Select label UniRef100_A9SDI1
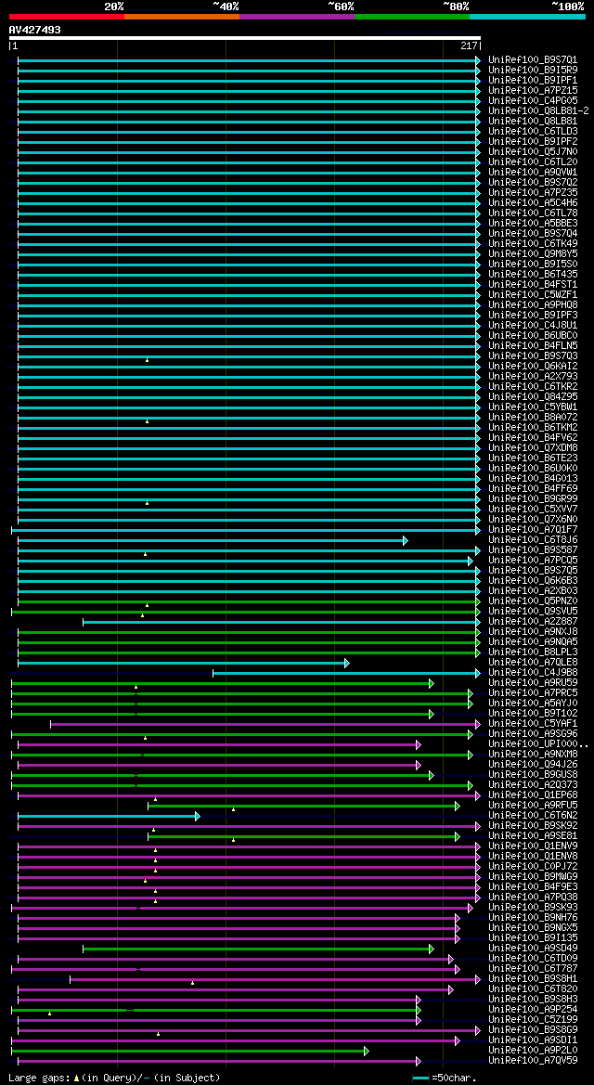594x1085 pixels. tap(533, 1040)
